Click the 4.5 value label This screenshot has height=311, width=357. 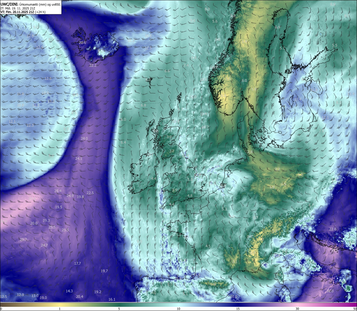tap(208, 246)
